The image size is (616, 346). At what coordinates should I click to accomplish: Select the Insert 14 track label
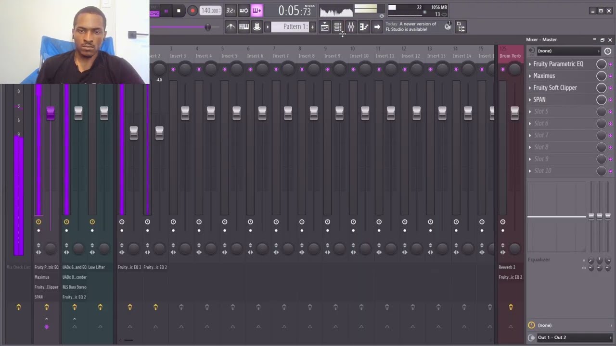point(462,56)
